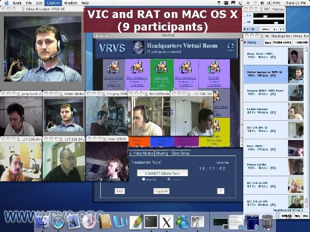Launch Microsoft Word from the Dock
Screen dimensions: 310x232
coord(120,222)
